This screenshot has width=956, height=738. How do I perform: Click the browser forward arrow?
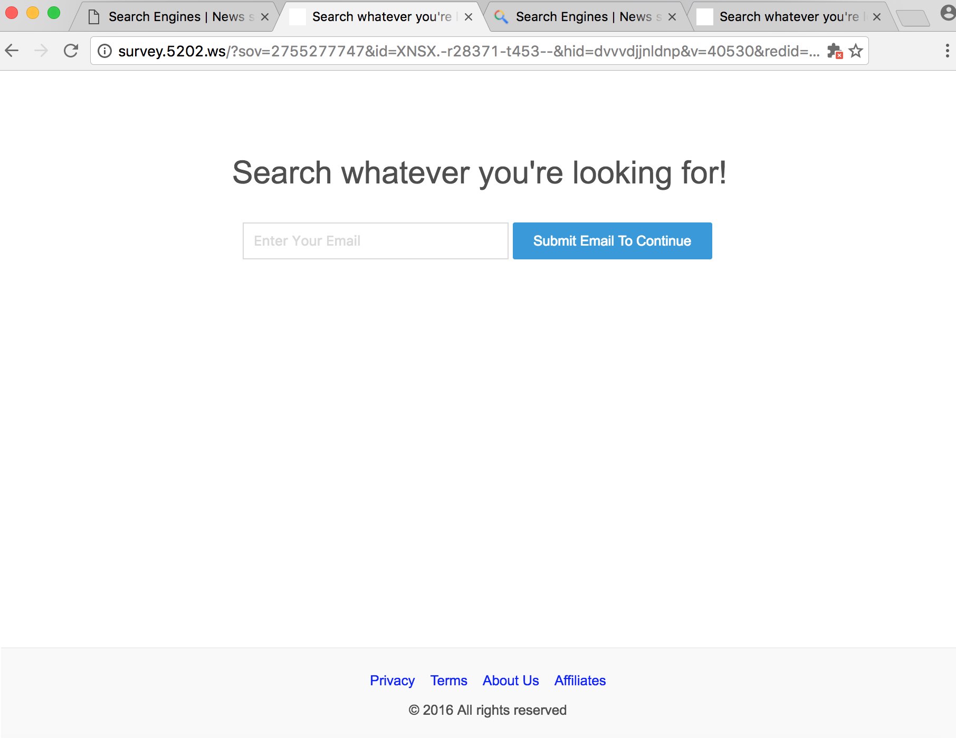click(41, 51)
